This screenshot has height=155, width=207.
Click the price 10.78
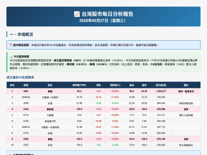pos(79,97)
